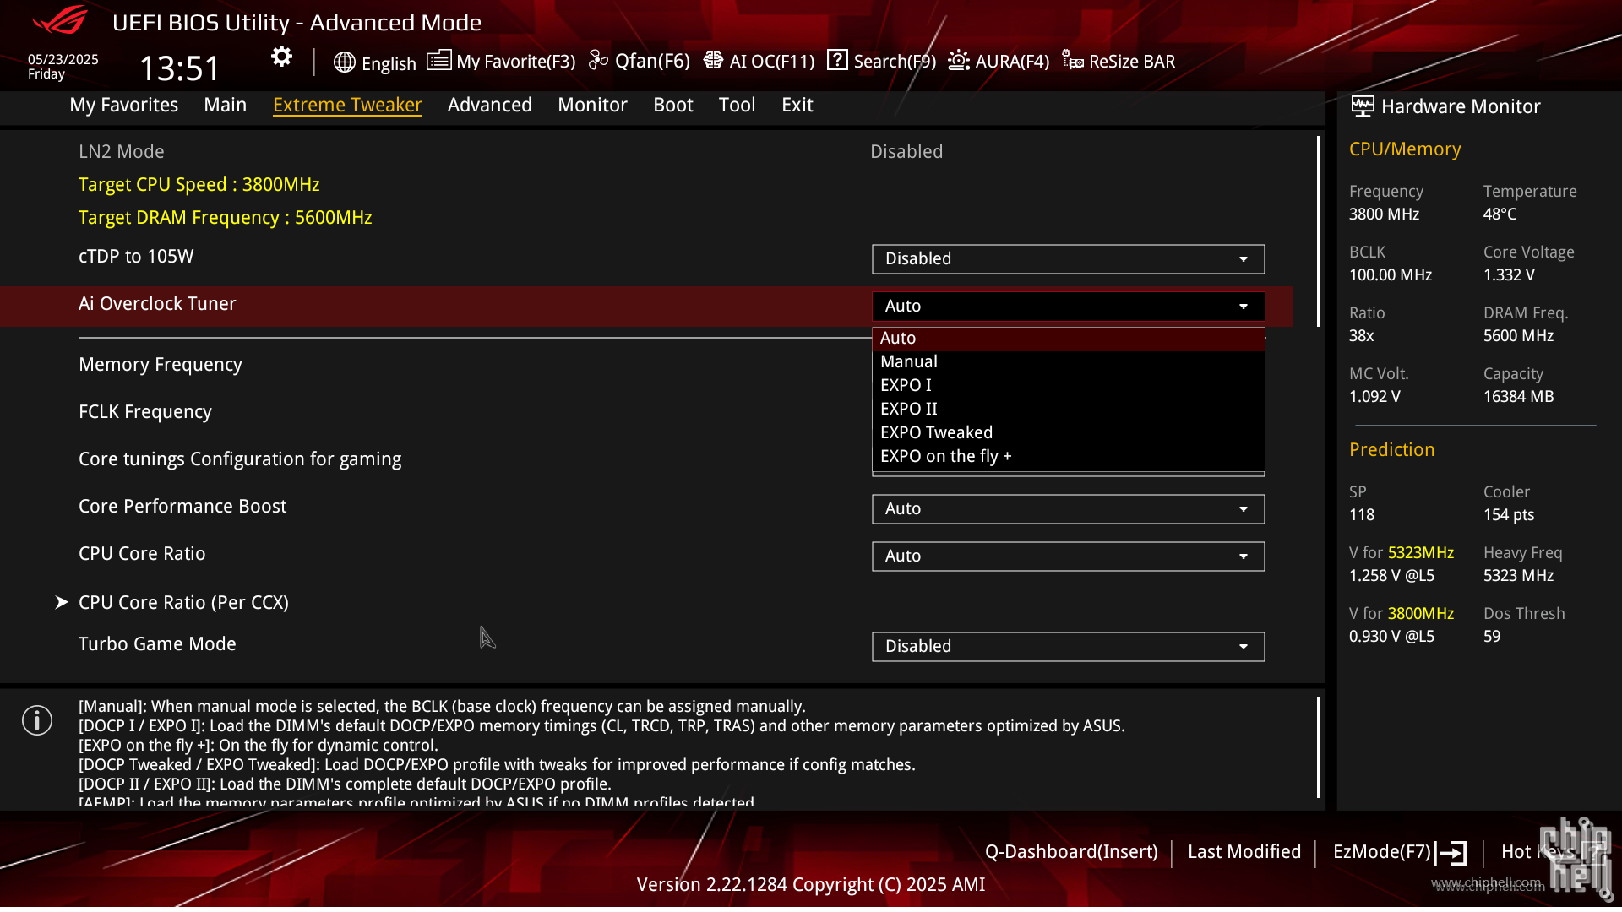Click the English language label
This screenshot has width=1622, height=912.
[389, 64]
